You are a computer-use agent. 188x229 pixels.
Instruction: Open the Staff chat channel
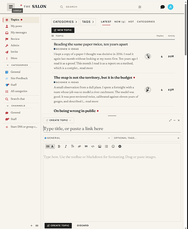coord(21,119)
